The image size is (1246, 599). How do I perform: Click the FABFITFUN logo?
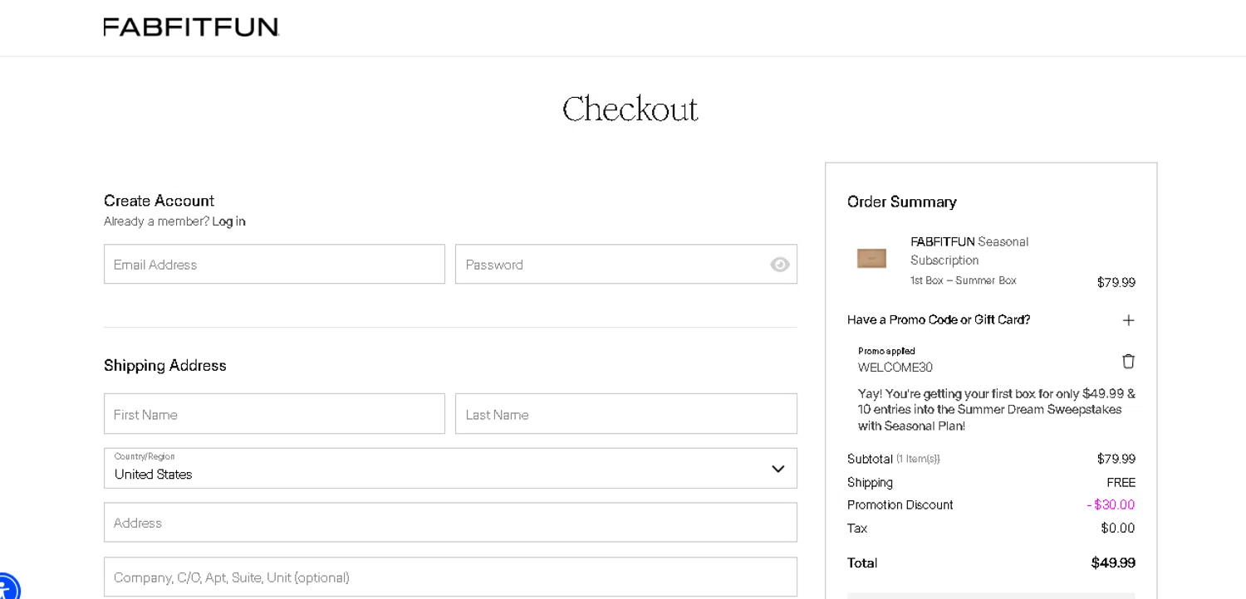[x=191, y=27]
